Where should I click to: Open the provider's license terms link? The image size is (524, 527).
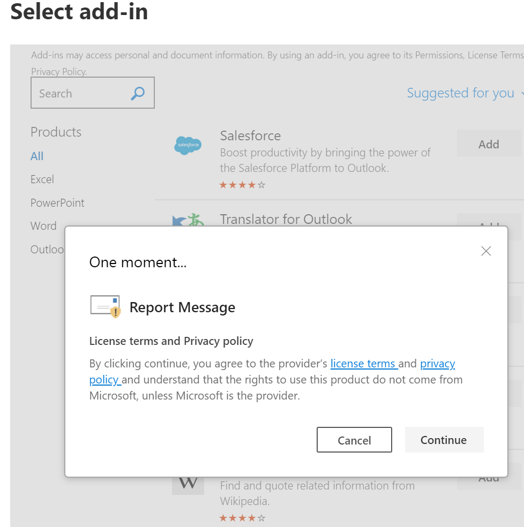[363, 364]
